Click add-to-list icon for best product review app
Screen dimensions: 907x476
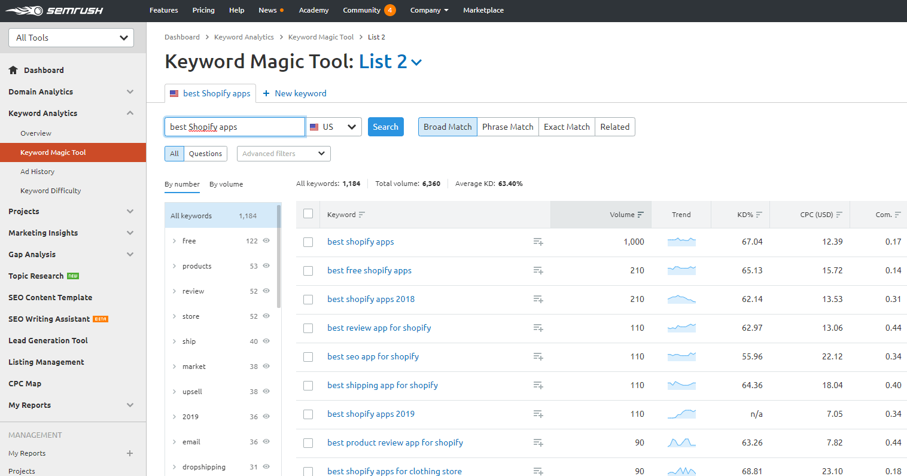click(x=538, y=443)
